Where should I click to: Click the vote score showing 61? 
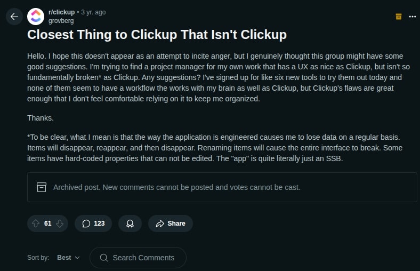[x=48, y=224]
